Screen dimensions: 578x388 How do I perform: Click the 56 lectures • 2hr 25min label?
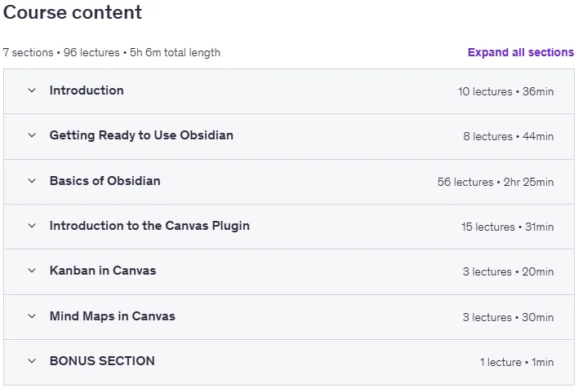pyautogui.click(x=496, y=182)
